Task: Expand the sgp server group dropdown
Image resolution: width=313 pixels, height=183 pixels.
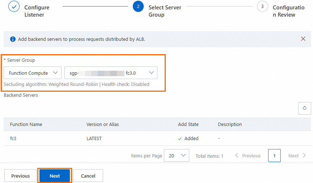Action: coord(111,73)
